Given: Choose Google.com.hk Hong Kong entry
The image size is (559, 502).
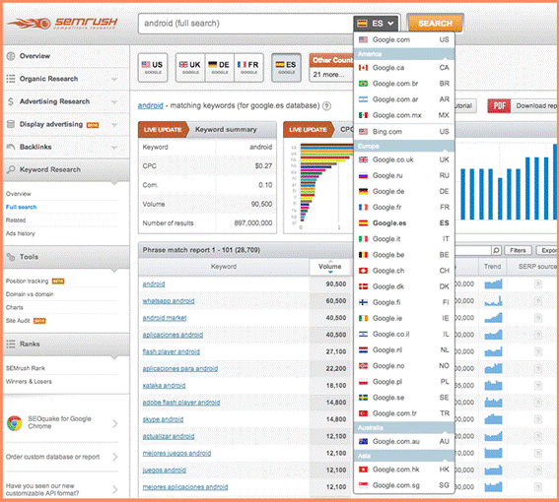Looking at the screenshot, I should click(404, 470).
